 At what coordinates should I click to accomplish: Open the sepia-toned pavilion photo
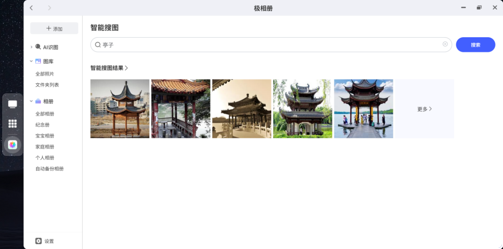click(x=242, y=109)
